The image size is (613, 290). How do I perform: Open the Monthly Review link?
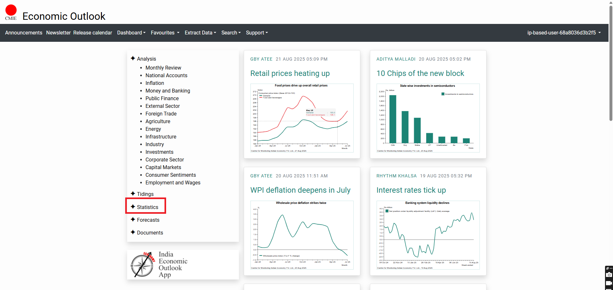tap(163, 68)
